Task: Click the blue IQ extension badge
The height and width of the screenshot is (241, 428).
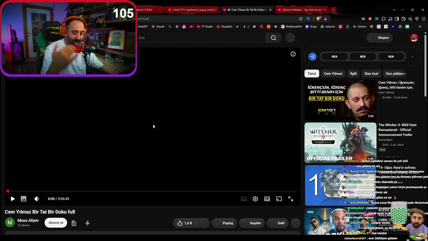Action: click(x=312, y=57)
